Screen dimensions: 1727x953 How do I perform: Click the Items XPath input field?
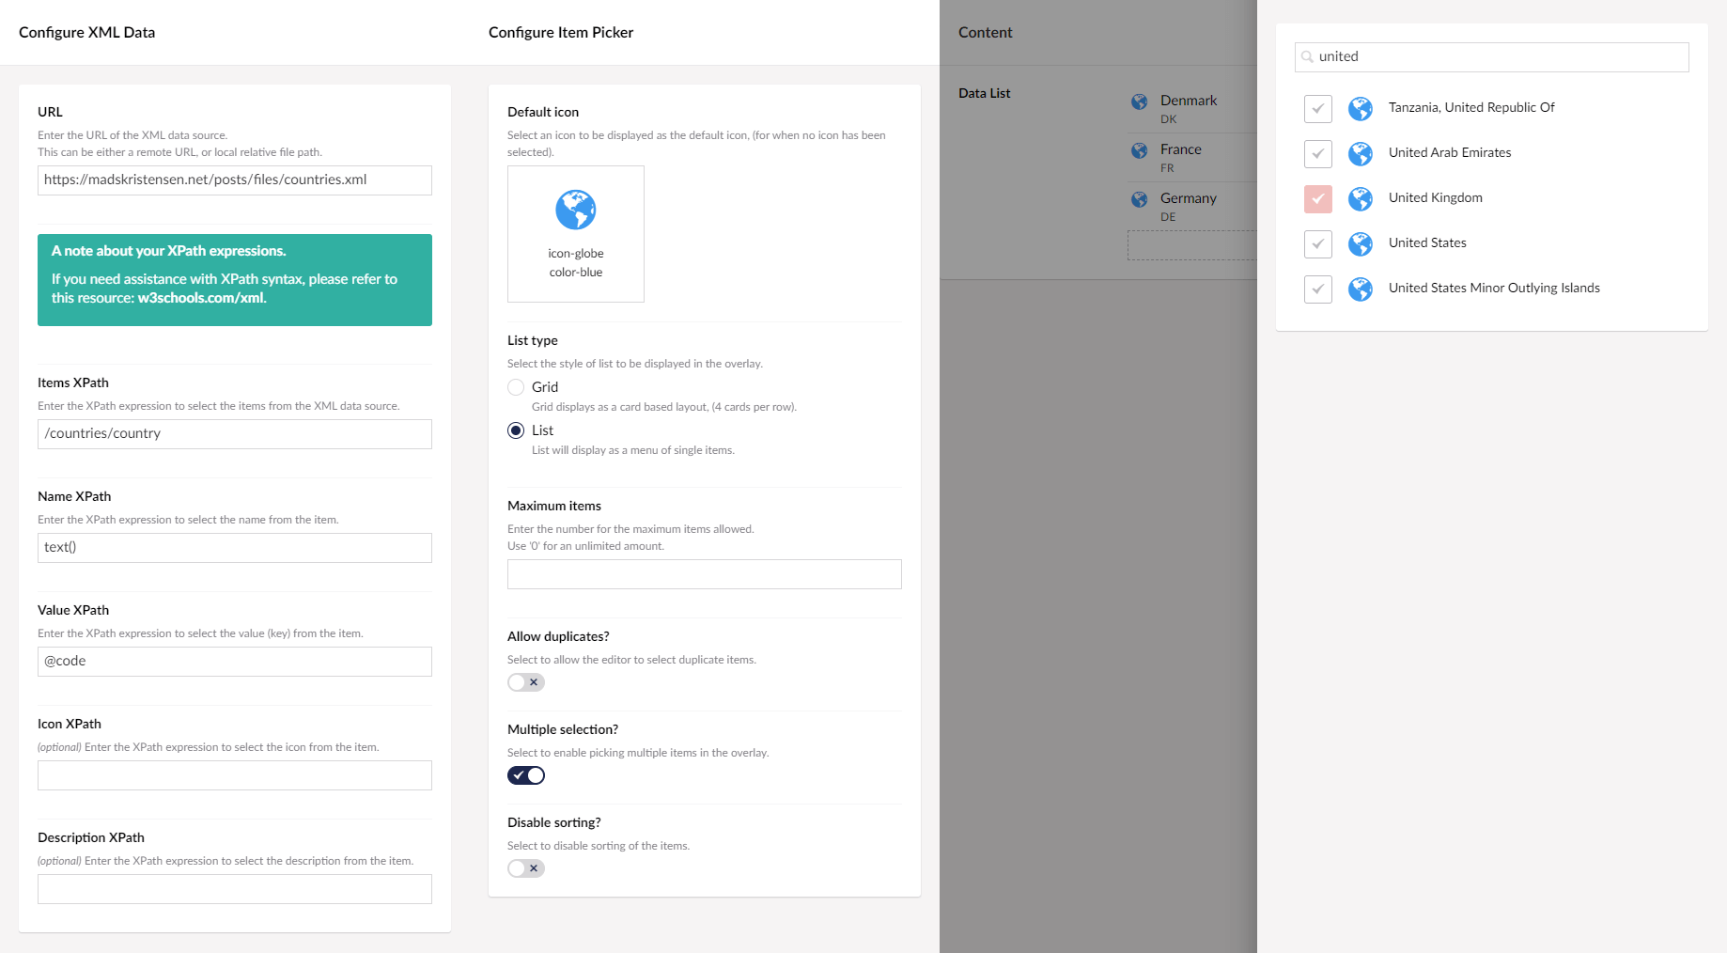(235, 434)
